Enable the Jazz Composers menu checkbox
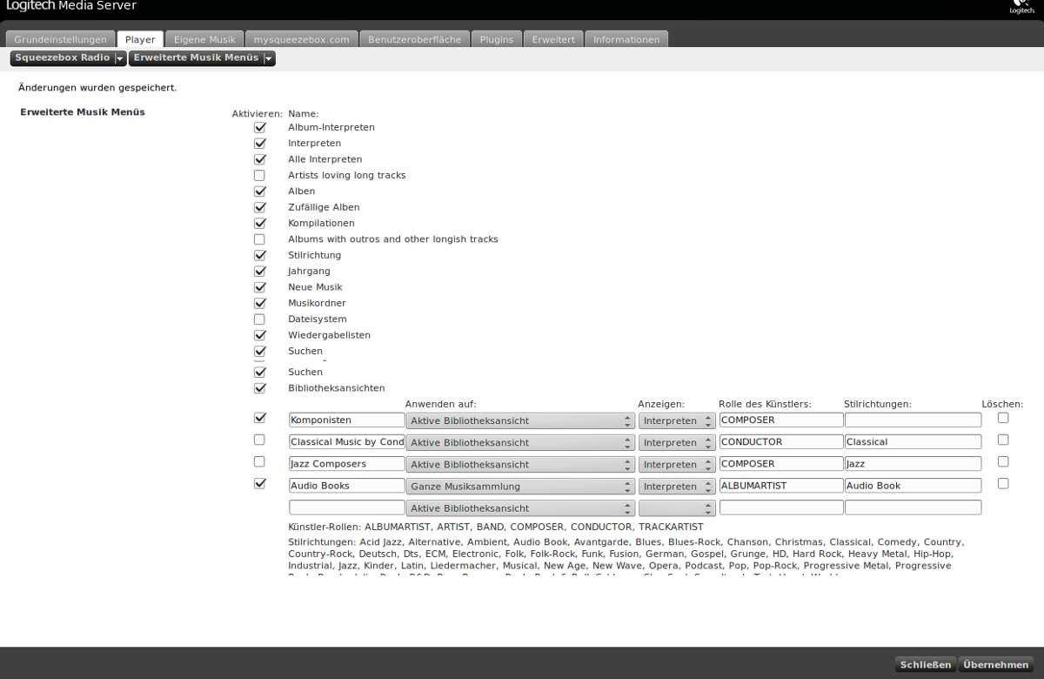Screen dimensions: 1044x679 click(x=259, y=462)
